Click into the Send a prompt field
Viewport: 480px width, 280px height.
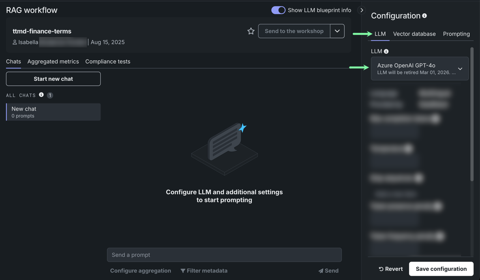tap(224, 255)
